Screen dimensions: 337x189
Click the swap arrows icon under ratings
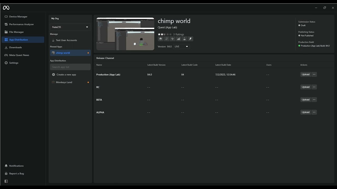point(166,39)
